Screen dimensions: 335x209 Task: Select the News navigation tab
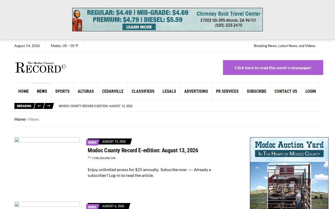pyautogui.click(x=42, y=91)
